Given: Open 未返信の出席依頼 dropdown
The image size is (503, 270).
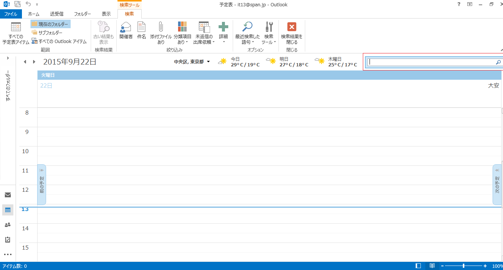Looking at the screenshot, I should (204, 33).
